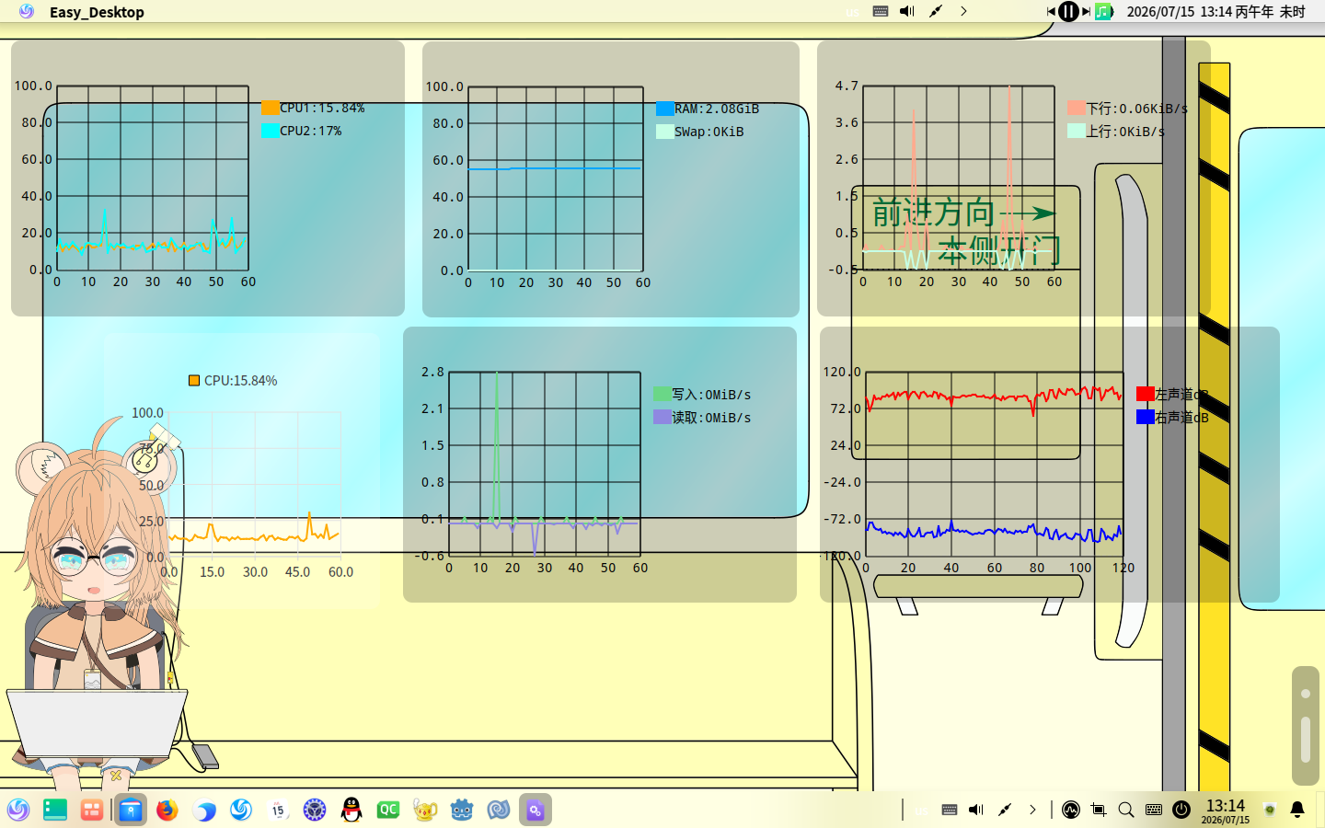This screenshot has height=828, width=1325.
Task: Open the Godot engine icon
Action: tap(462, 810)
